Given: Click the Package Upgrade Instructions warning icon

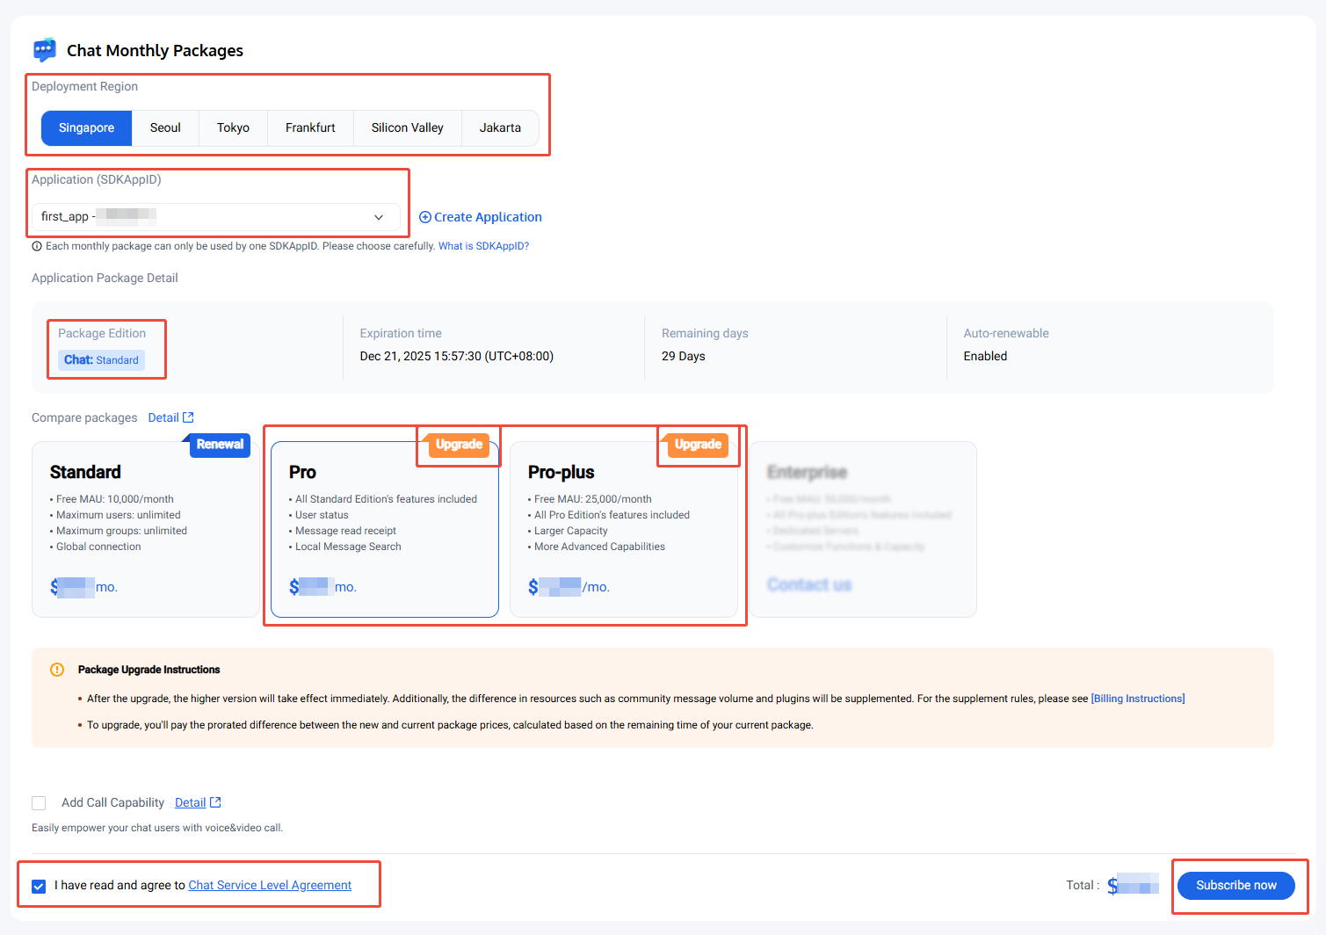Looking at the screenshot, I should coord(57,670).
